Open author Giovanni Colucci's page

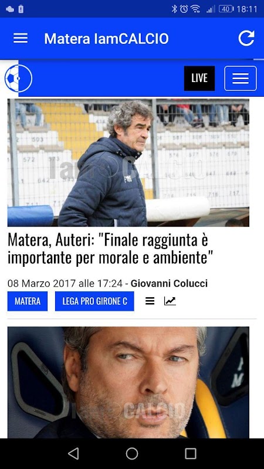click(x=169, y=283)
